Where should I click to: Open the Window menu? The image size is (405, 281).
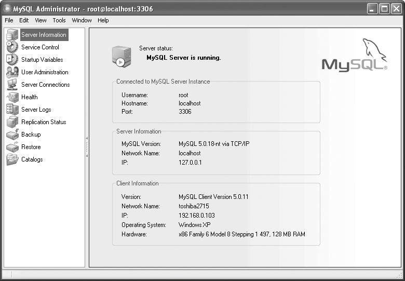click(x=82, y=20)
